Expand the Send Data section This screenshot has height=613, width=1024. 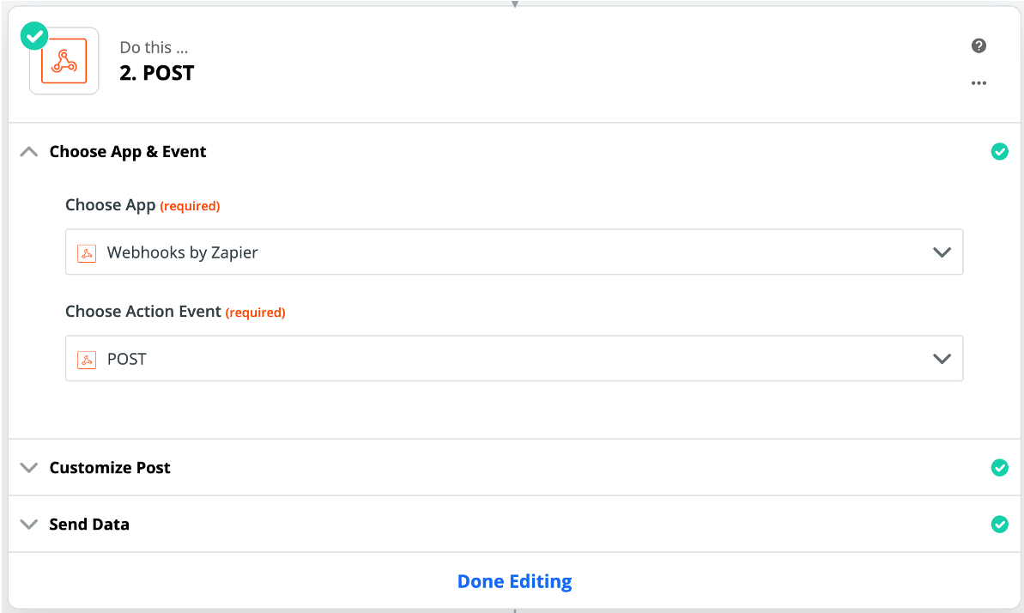[x=28, y=524]
